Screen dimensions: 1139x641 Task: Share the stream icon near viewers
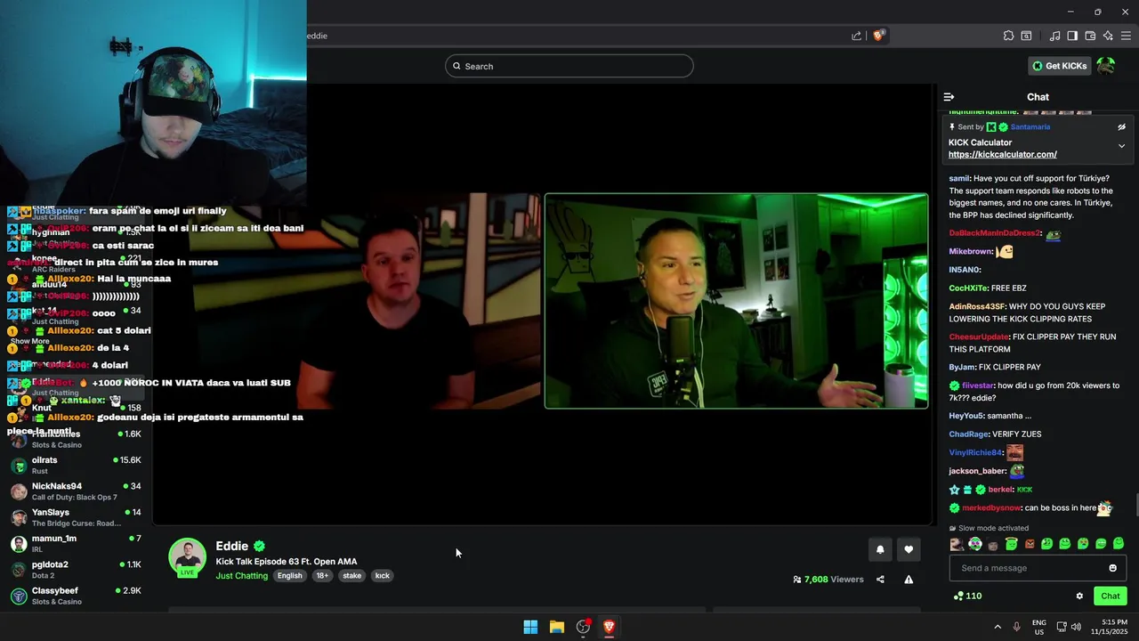880,580
